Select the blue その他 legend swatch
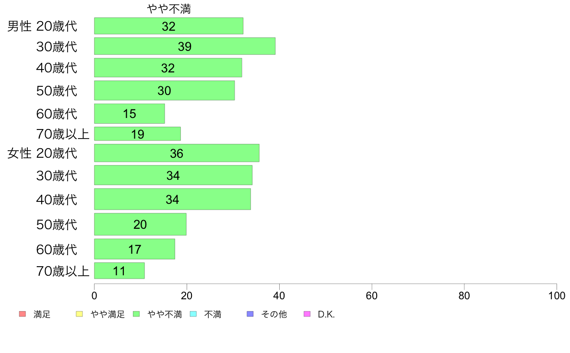Screen dimensions: 570x353 [250, 314]
